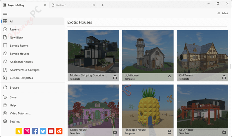Click the Settings gear icon

point(5,121)
